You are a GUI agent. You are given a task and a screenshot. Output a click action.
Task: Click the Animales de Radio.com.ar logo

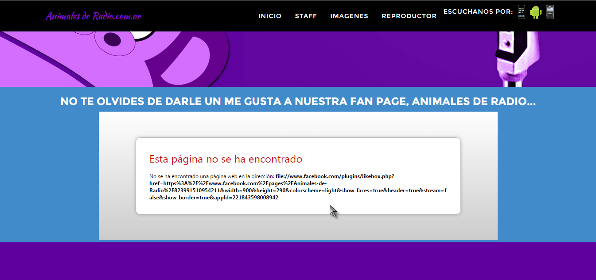tap(93, 16)
